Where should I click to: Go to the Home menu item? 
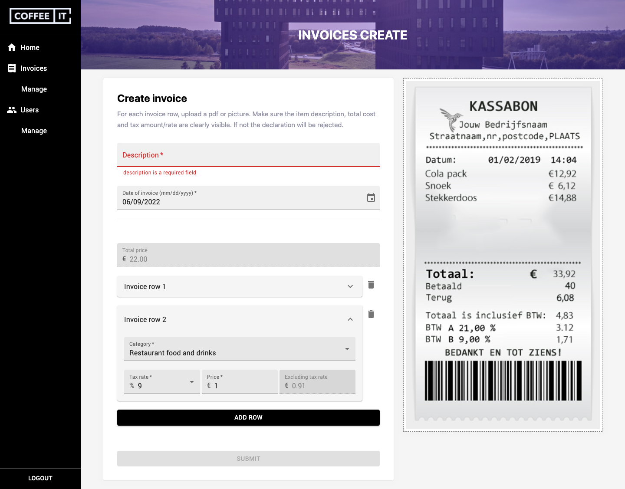coord(30,47)
